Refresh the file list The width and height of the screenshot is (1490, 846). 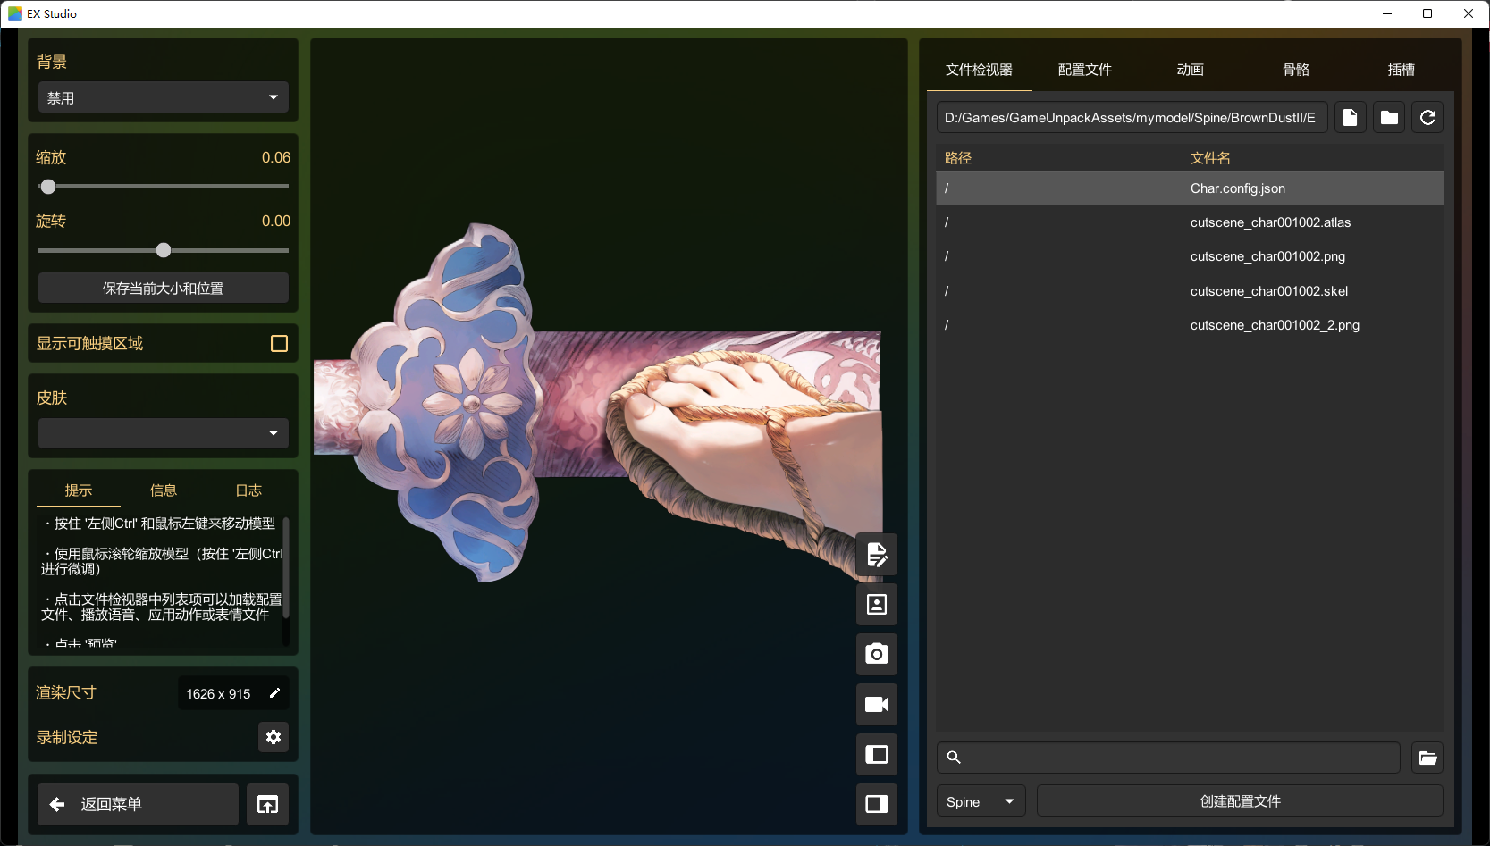(x=1427, y=118)
